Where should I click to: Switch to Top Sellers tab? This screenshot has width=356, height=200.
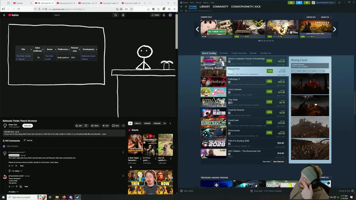(x=224, y=53)
